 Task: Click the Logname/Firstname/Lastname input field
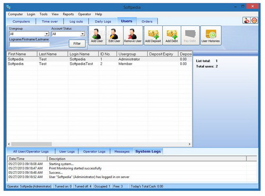(29, 44)
